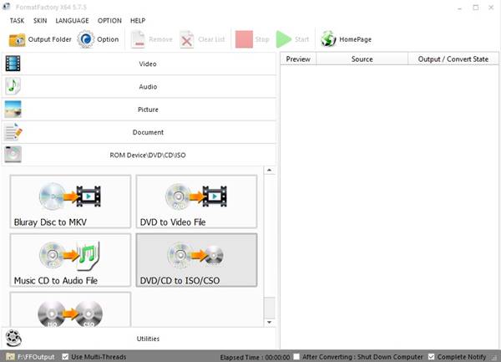Click the Preview column header
This screenshot has width=501, height=362.
[298, 59]
